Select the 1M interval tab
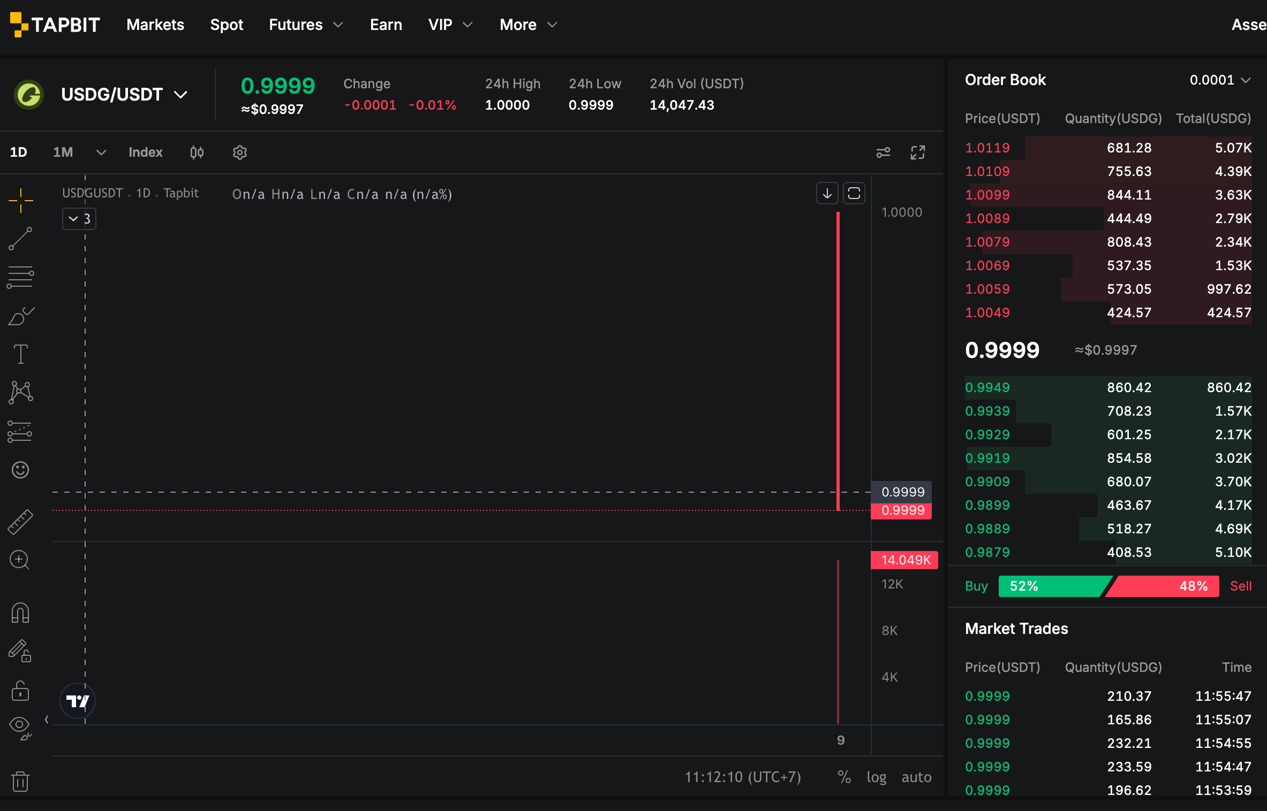This screenshot has width=1267, height=811. pyautogui.click(x=63, y=152)
